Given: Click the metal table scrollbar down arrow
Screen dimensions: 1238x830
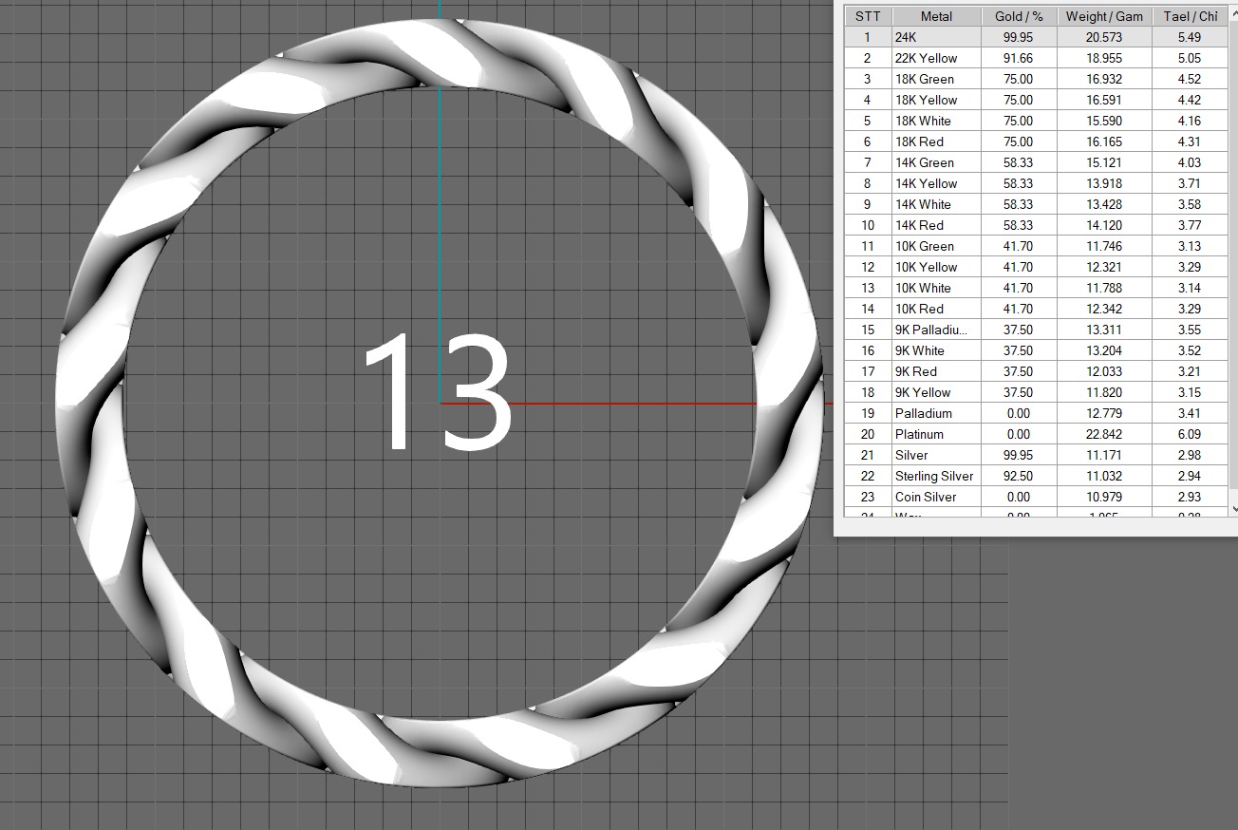Looking at the screenshot, I should click(x=1233, y=509).
